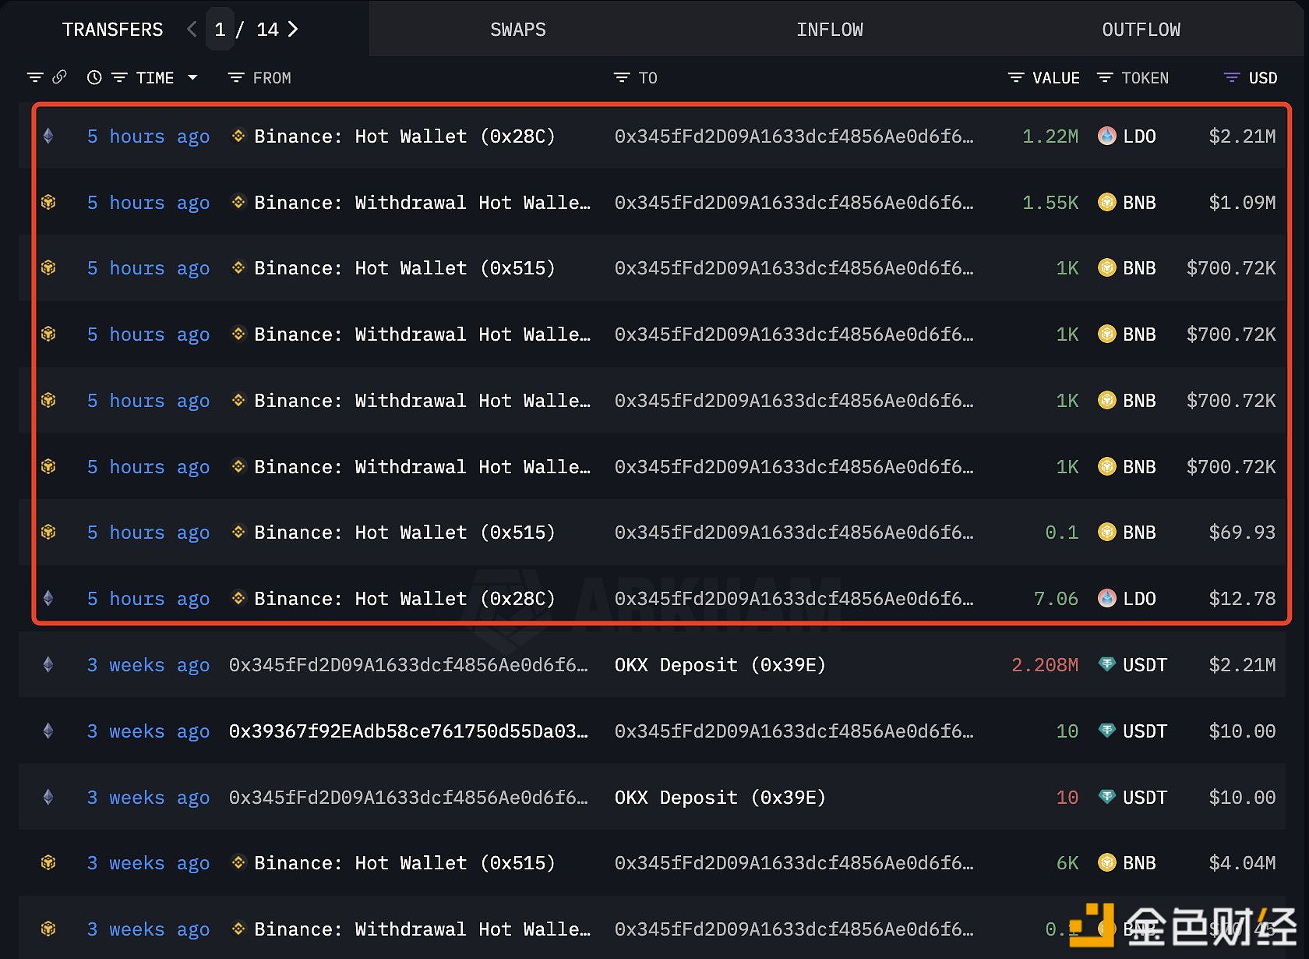This screenshot has width=1309, height=959.
Task: Open '3 weeks ago' timestamp on 6K BNB row
Action: pyautogui.click(x=148, y=863)
